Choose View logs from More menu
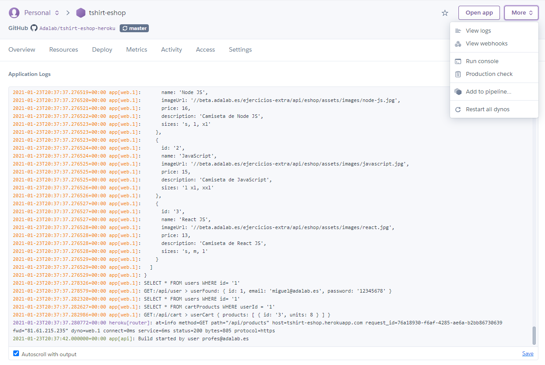The height and width of the screenshot is (365, 545). (494, 31)
